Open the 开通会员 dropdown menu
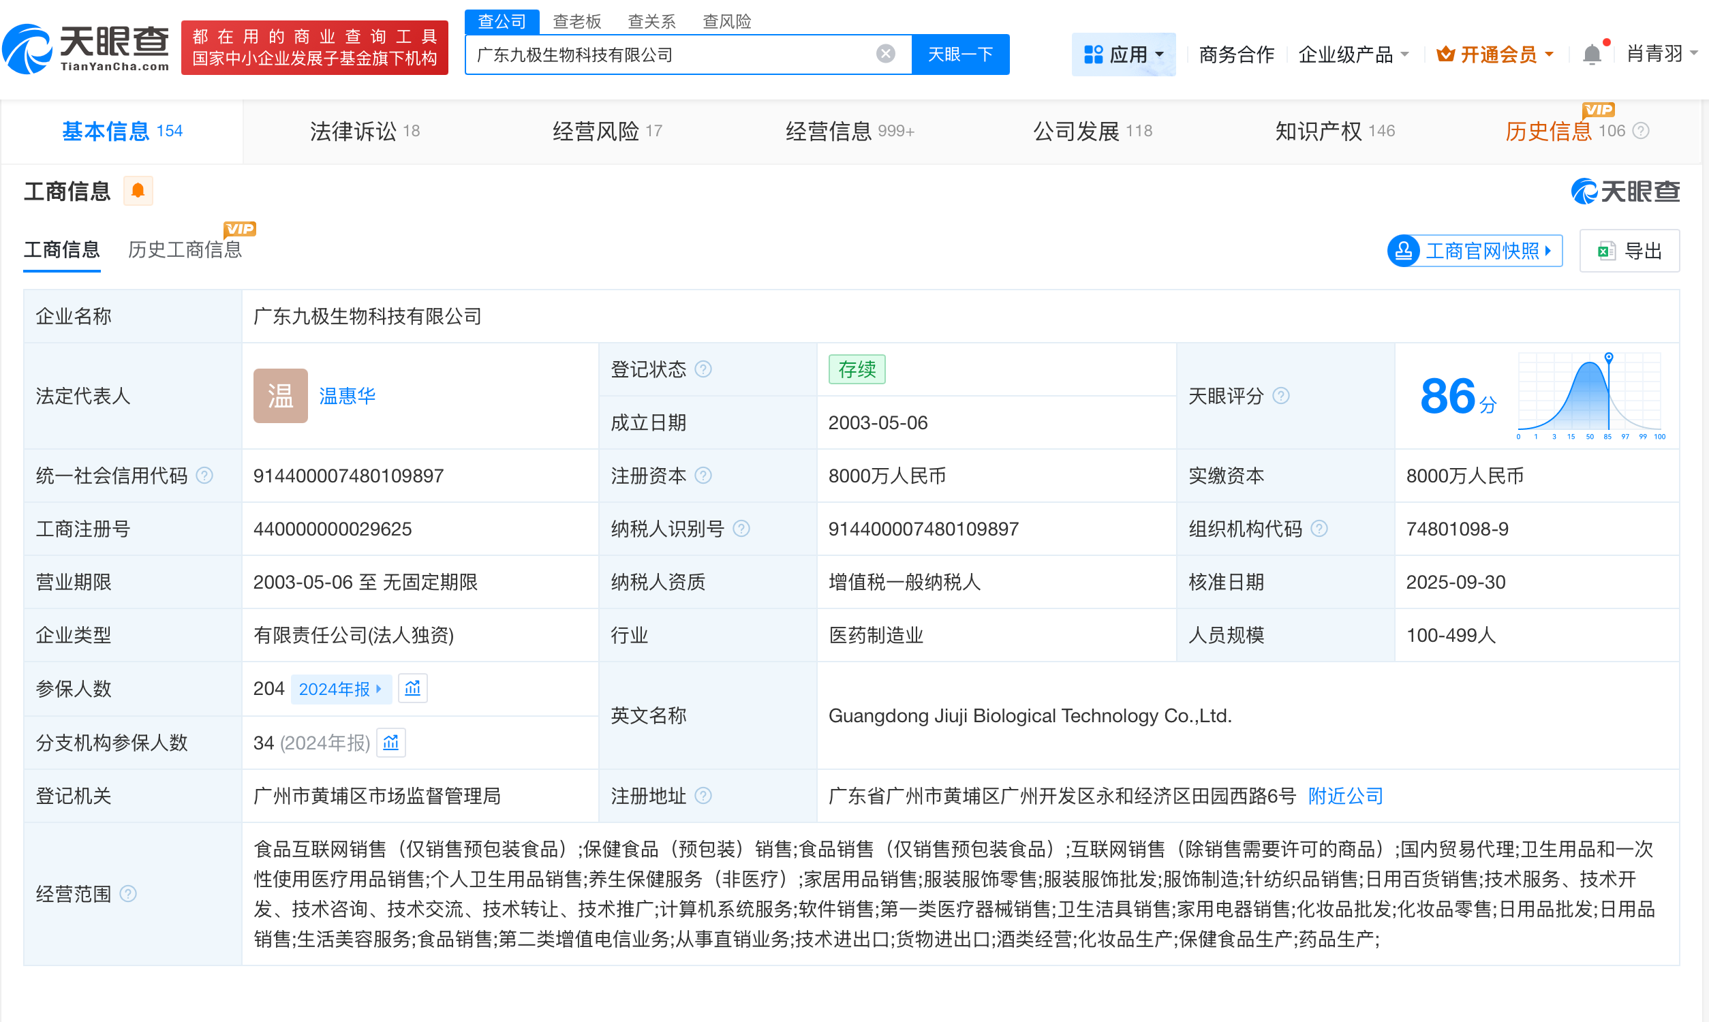Viewport: 1709px width, 1022px height. point(1494,54)
